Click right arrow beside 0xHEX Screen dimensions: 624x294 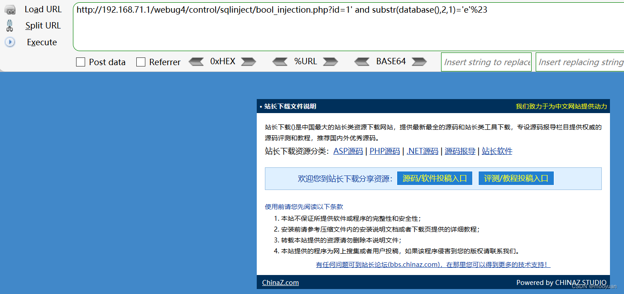[x=249, y=62]
